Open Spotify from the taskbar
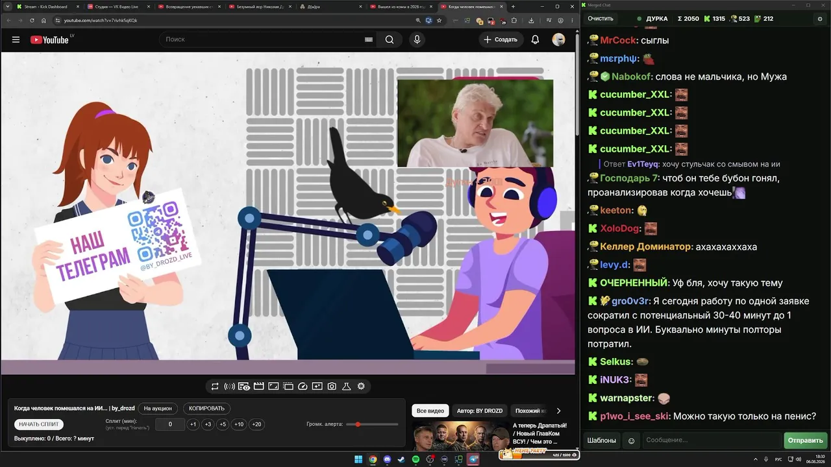This screenshot has width=831, height=467. (x=416, y=460)
